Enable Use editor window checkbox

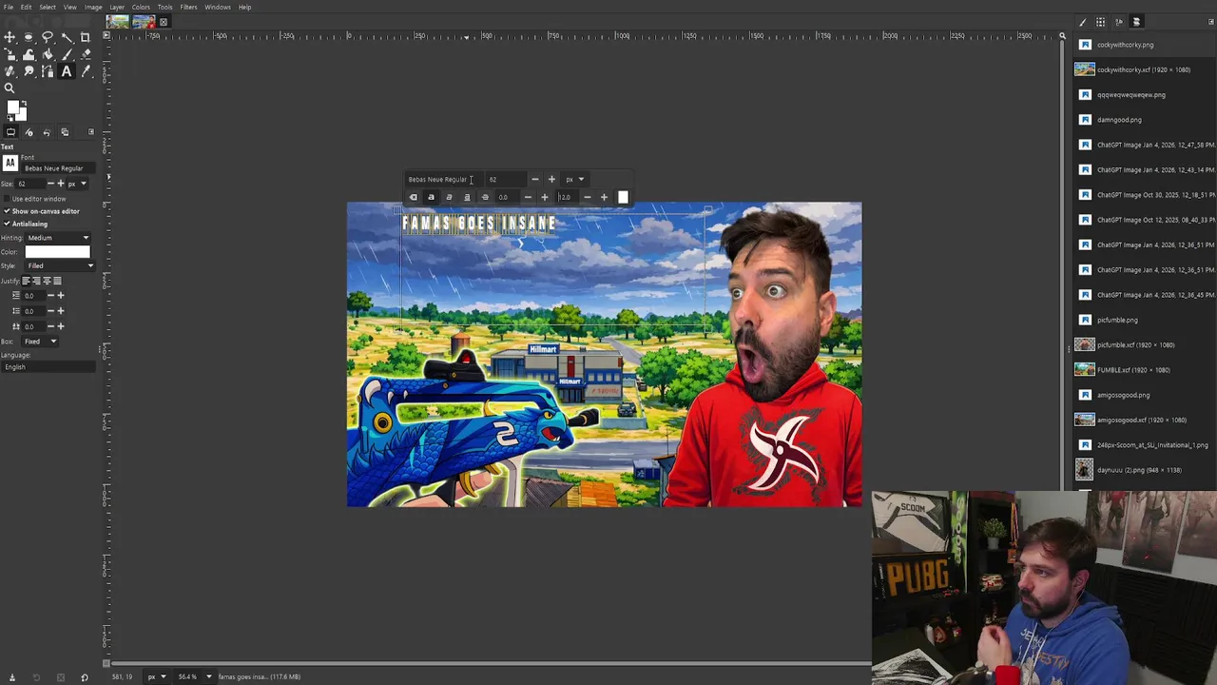[x=7, y=199]
